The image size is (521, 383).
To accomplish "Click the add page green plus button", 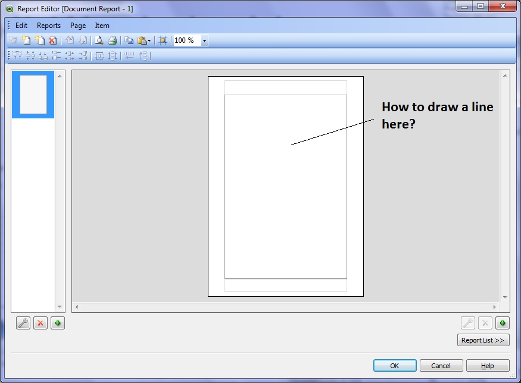I will (x=58, y=323).
